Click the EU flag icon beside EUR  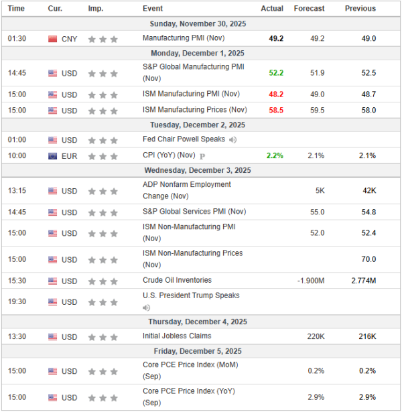pos(53,155)
